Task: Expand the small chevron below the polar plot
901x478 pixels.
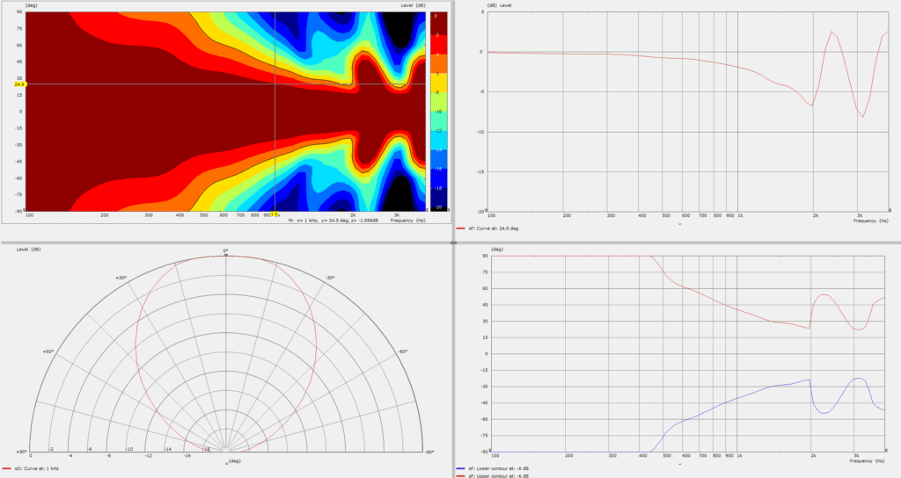Action: click(226, 462)
